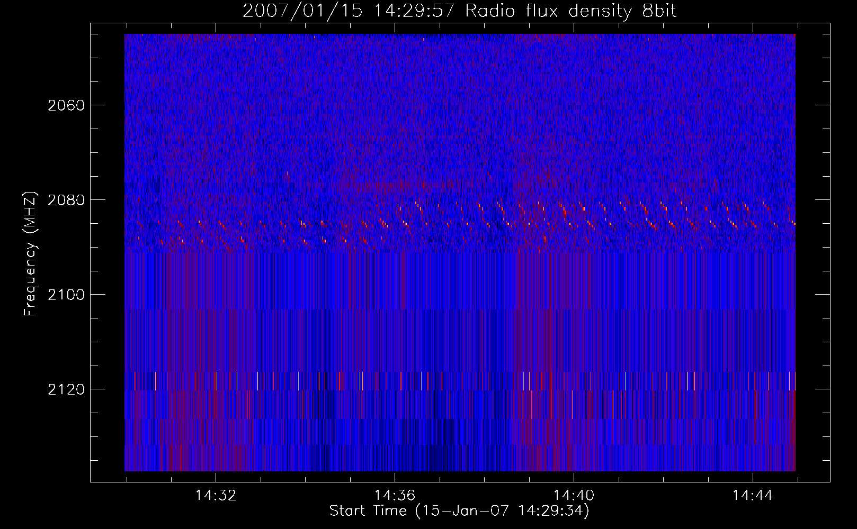Click the time tick label 14:44
857x529 pixels.
(753, 496)
